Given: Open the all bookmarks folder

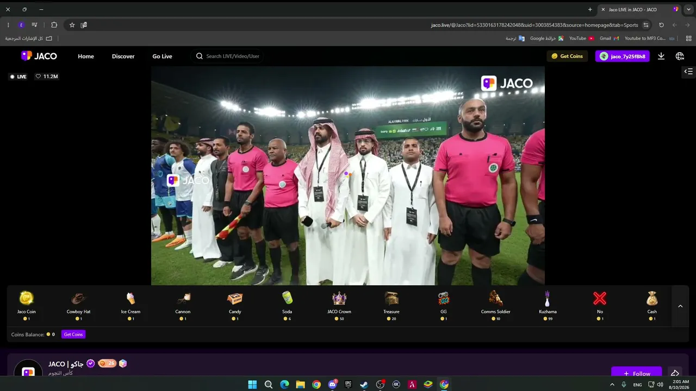Looking at the screenshot, I should coord(29,39).
